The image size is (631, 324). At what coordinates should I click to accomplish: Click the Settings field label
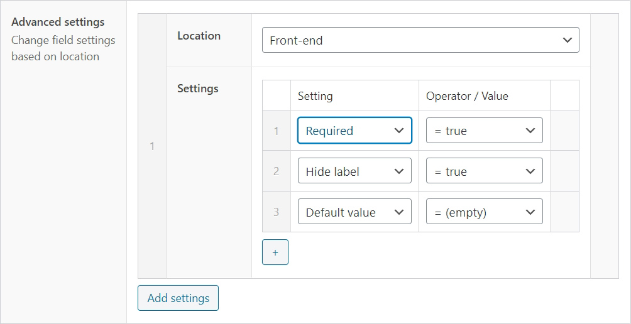pyautogui.click(x=197, y=89)
